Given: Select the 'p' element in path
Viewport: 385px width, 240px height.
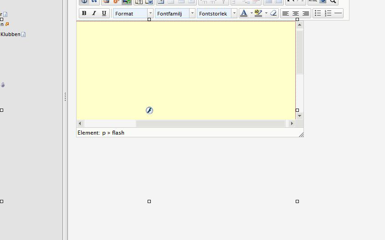Looking at the screenshot, I should coord(104,133).
